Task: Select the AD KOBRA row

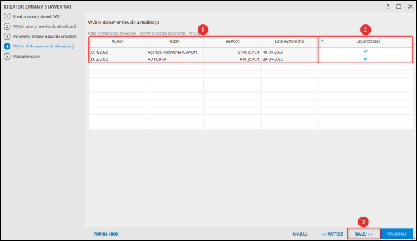Action: pyautogui.click(x=204, y=59)
